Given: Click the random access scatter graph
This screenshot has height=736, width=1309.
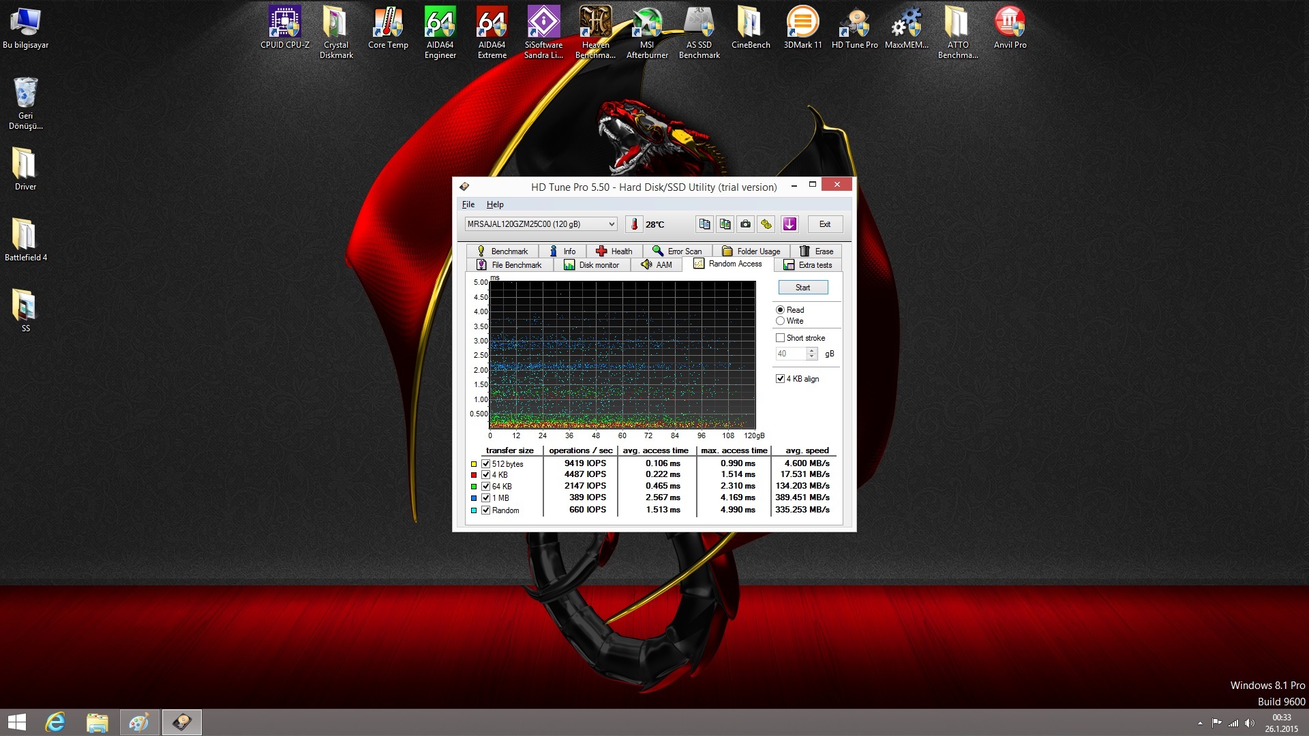Looking at the screenshot, I should [622, 355].
